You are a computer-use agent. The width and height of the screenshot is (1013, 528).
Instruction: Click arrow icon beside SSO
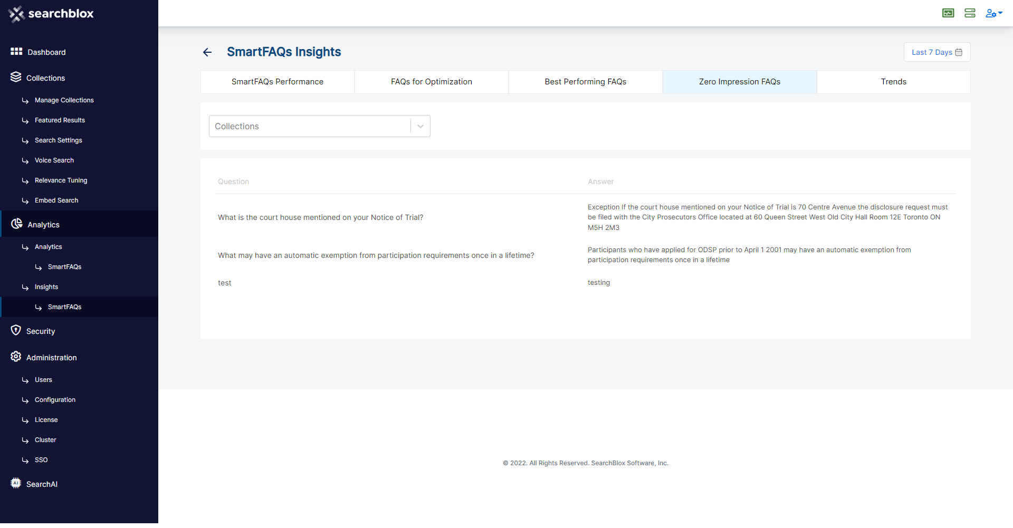click(x=25, y=460)
